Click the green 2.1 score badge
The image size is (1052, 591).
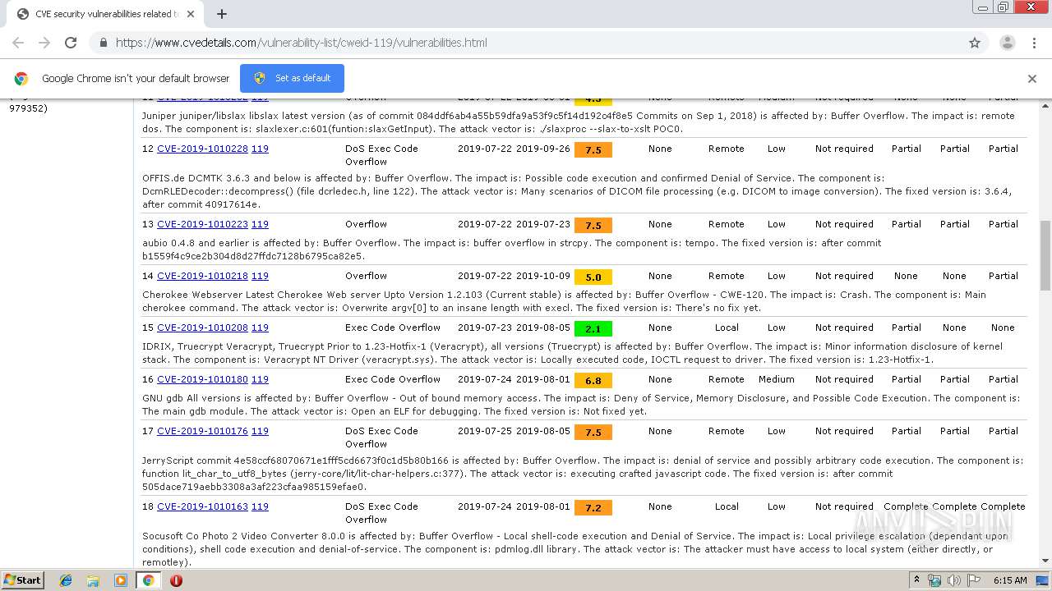pyautogui.click(x=593, y=329)
